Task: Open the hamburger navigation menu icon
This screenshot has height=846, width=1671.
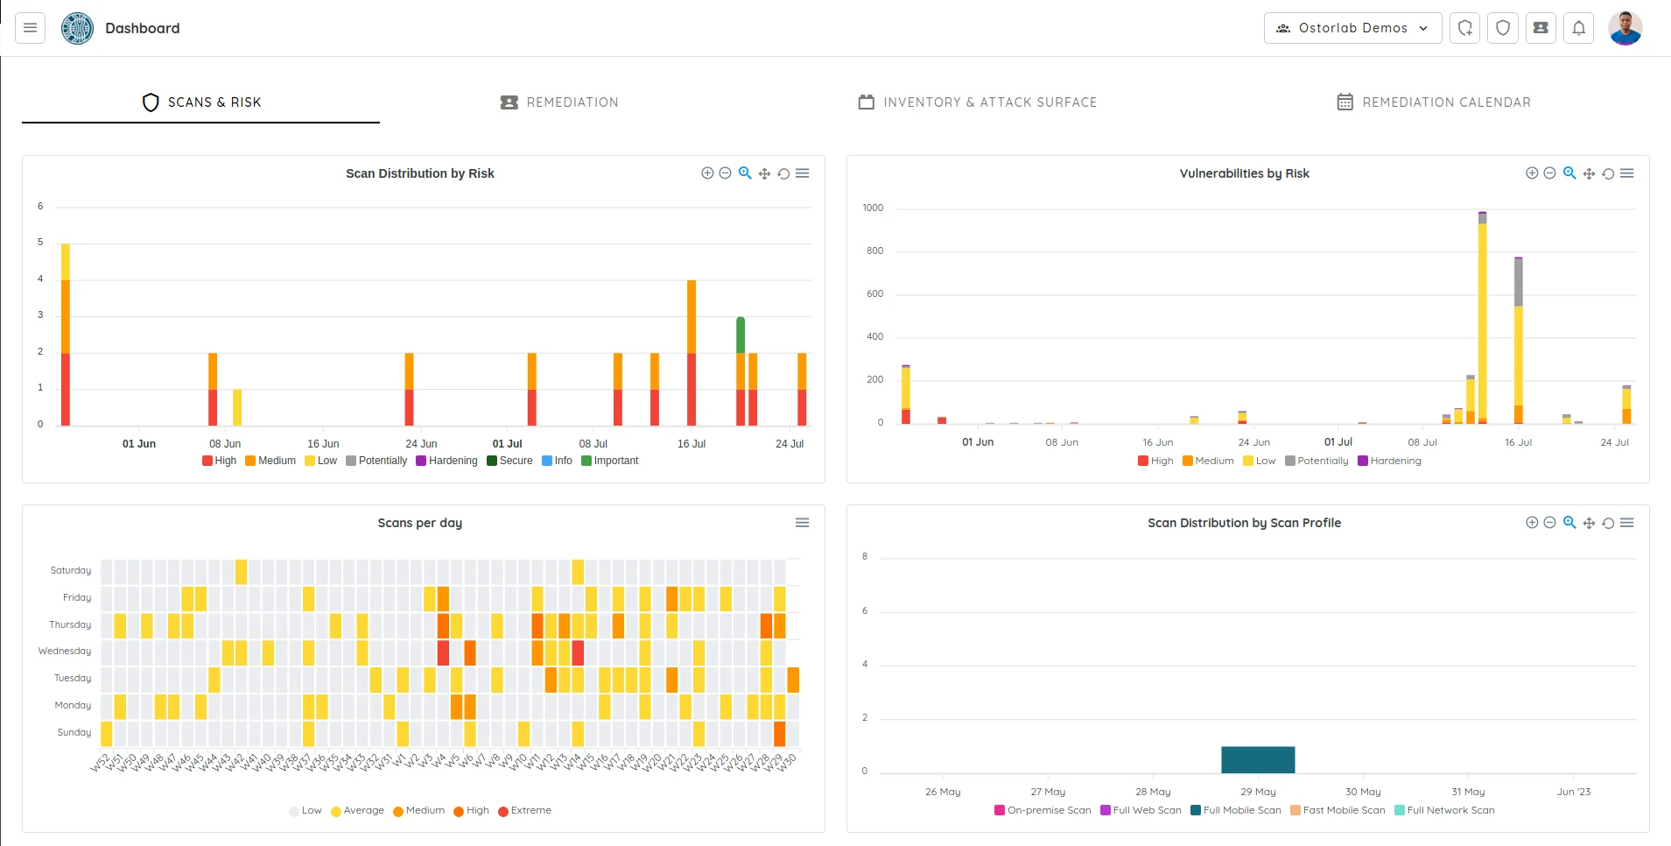Action: tap(30, 27)
